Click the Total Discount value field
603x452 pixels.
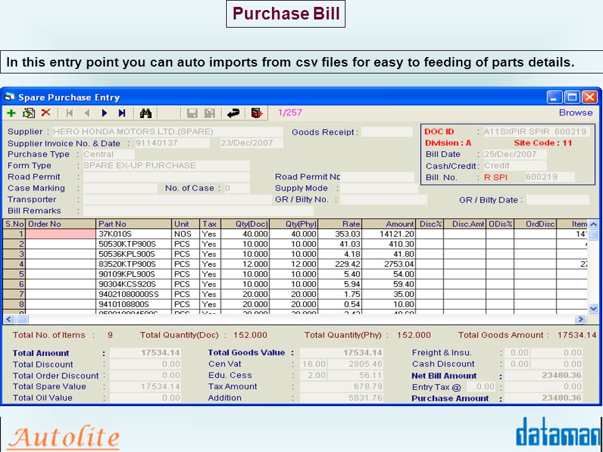(145, 364)
